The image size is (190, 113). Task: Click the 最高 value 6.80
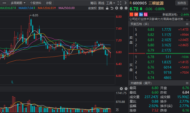point(155,88)
